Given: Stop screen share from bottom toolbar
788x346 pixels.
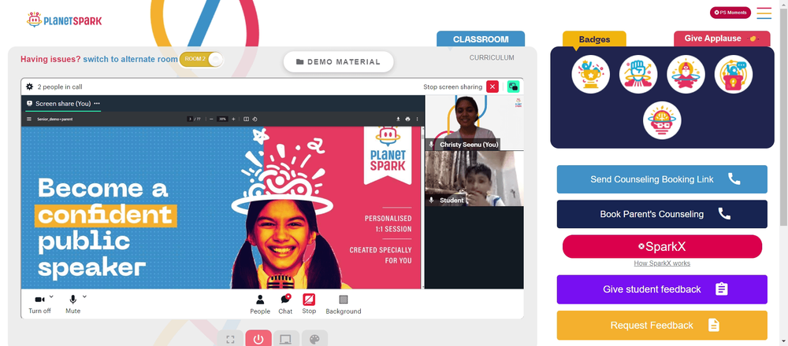Looking at the screenshot, I should (x=309, y=304).
